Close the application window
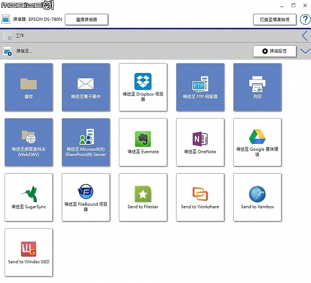The height and width of the screenshot is (283, 311). 305,6
